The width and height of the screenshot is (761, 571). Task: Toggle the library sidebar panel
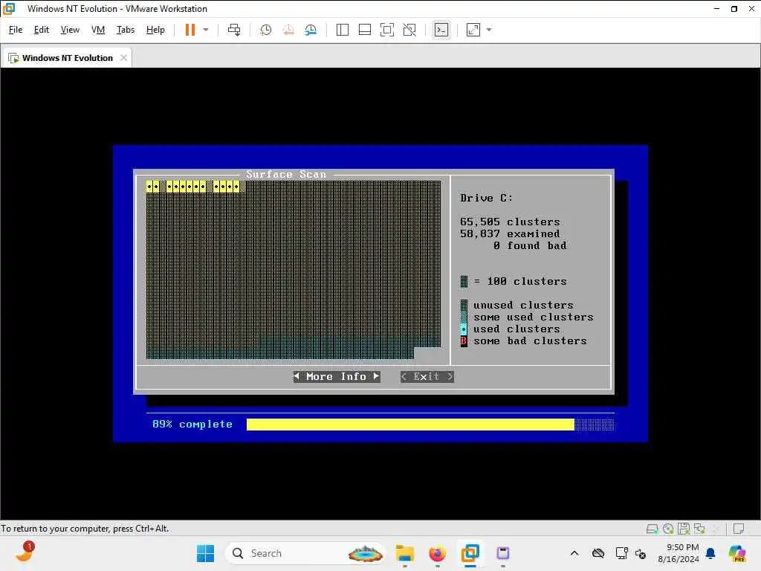(x=342, y=30)
